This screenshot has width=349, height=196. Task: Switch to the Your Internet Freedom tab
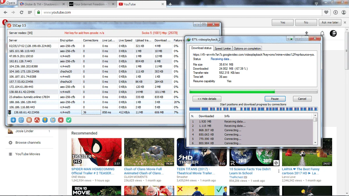92,4
